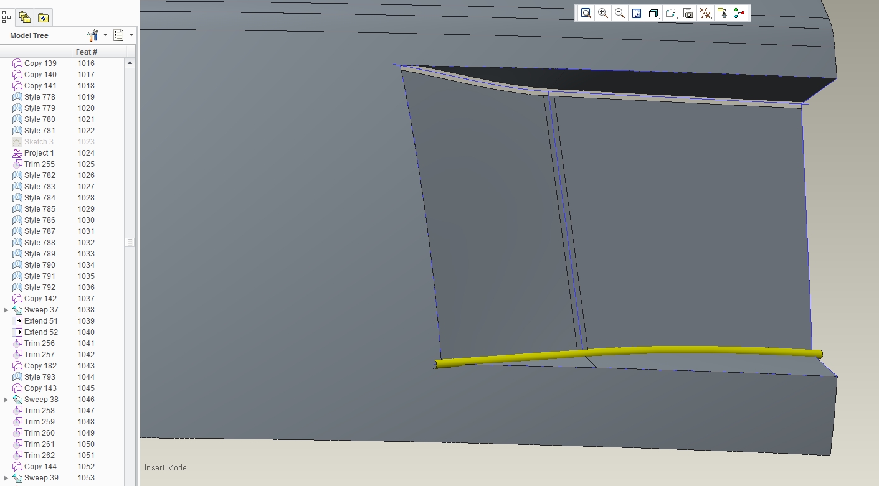The height and width of the screenshot is (486, 879).
Task: Select Style 788 in the tree
Action: pyautogui.click(x=40, y=243)
